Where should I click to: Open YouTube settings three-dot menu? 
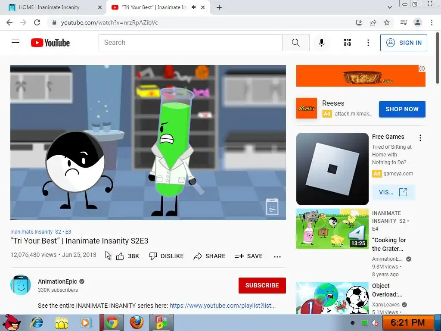pyautogui.click(x=368, y=43)
